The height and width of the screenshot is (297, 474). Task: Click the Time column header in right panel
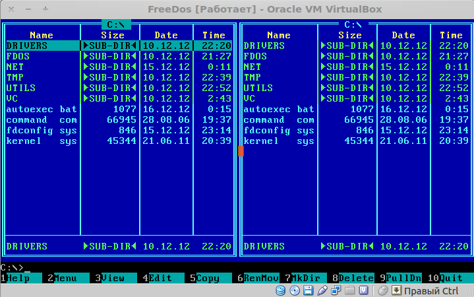coord(451,35)
